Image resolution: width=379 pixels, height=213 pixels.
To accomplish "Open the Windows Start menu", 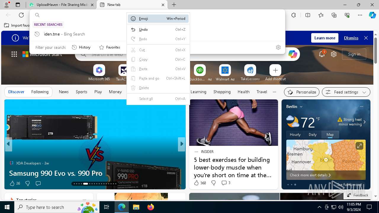I will [x=7, y=207].
